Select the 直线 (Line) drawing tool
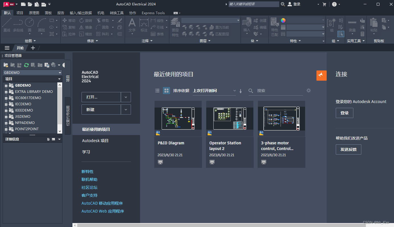The height and width of the screenshot is (227, 394). pos(7,25)
